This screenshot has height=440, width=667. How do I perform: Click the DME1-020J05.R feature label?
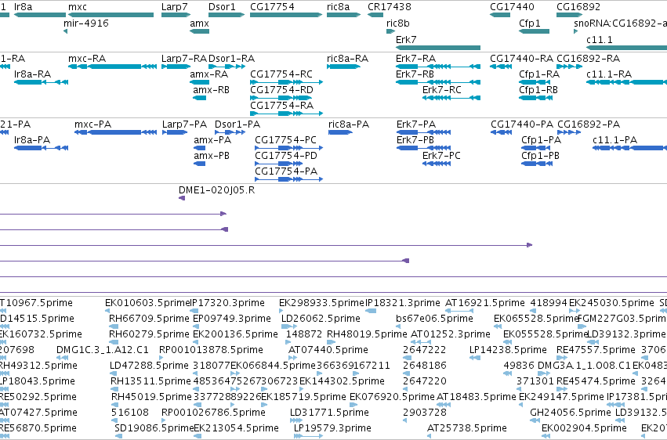coord(216,189)
